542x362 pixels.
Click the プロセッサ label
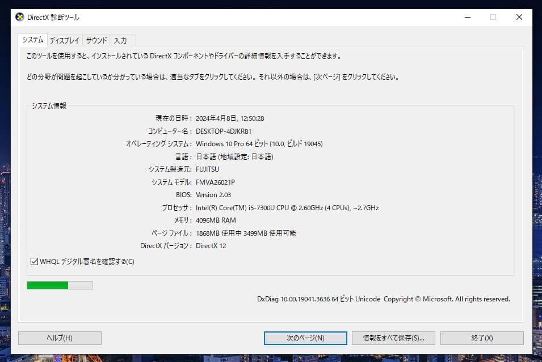(177, 208)
